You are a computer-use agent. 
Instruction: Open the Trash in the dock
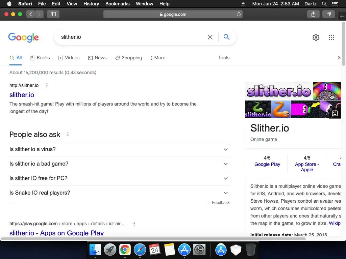250,250
